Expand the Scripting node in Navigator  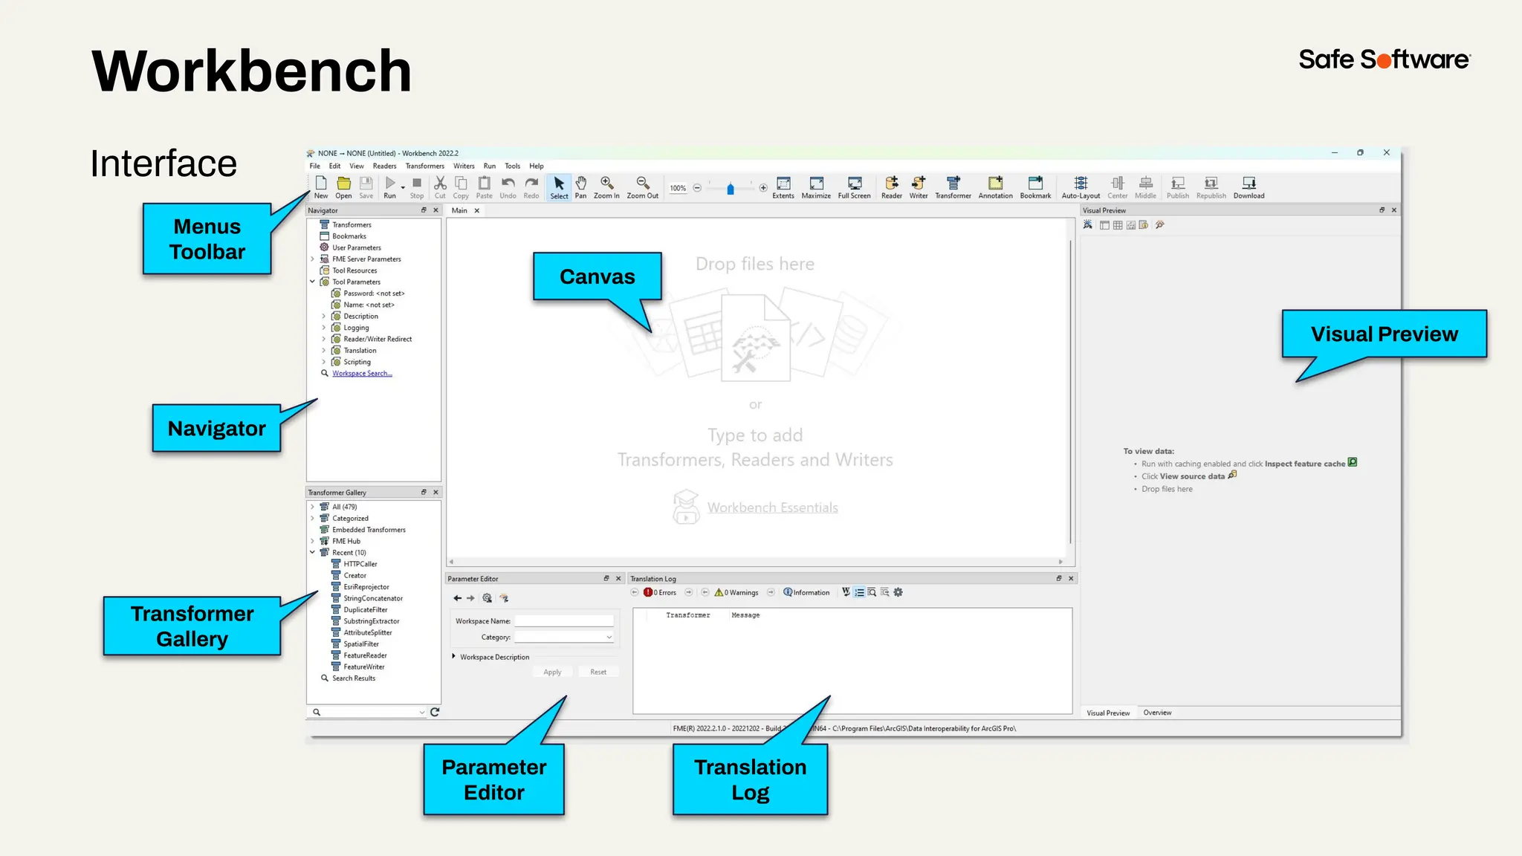(323, 362)
